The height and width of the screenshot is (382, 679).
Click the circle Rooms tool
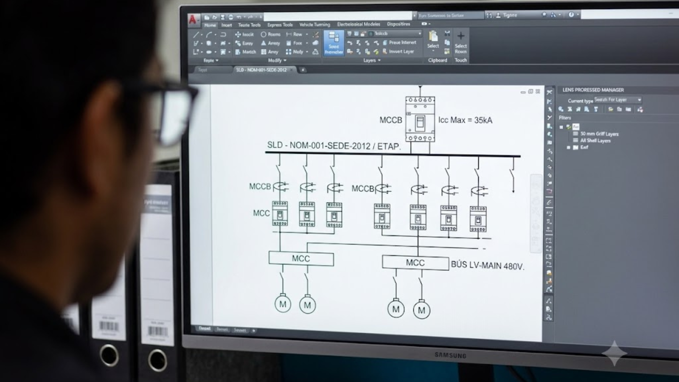pyautogui.click(x=270, y=34)
